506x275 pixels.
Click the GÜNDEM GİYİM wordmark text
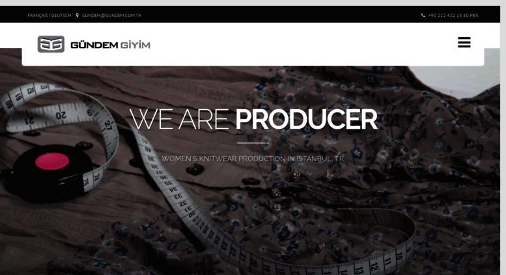point(110,45)
